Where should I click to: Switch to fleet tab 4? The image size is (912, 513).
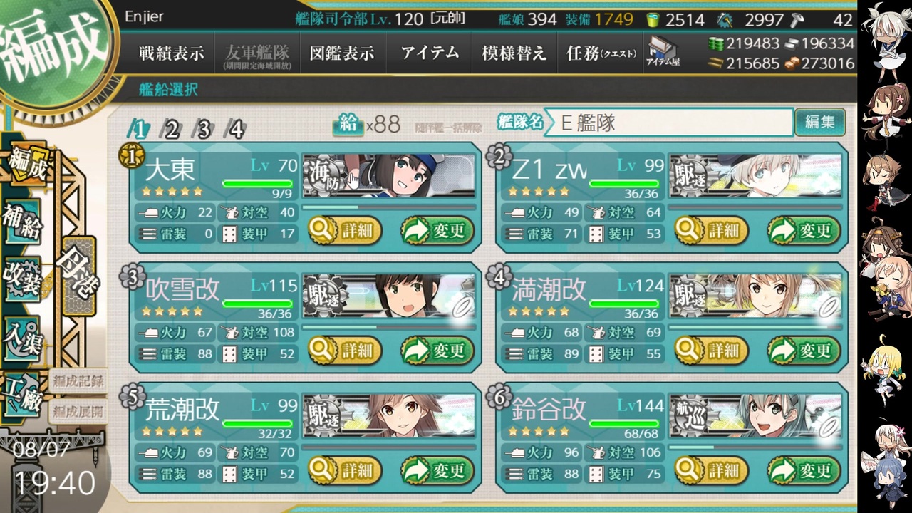pyautogui.click(x=236, y=129)
